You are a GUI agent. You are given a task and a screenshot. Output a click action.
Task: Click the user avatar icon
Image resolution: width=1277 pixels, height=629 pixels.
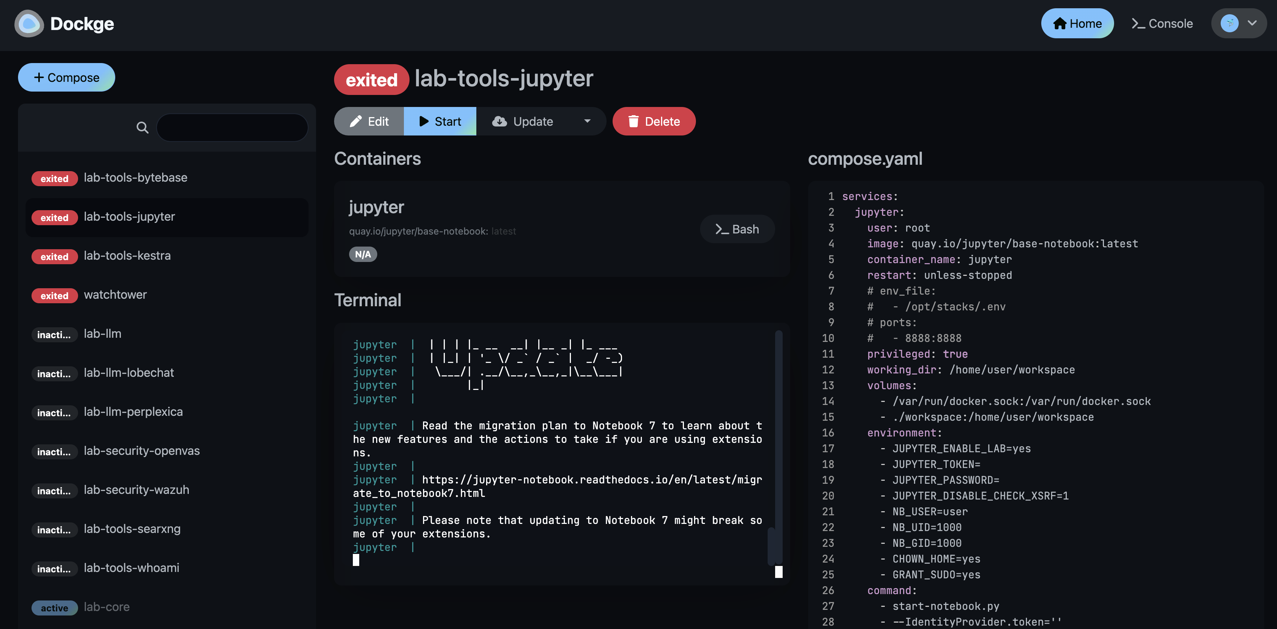tap(1229, 23)
